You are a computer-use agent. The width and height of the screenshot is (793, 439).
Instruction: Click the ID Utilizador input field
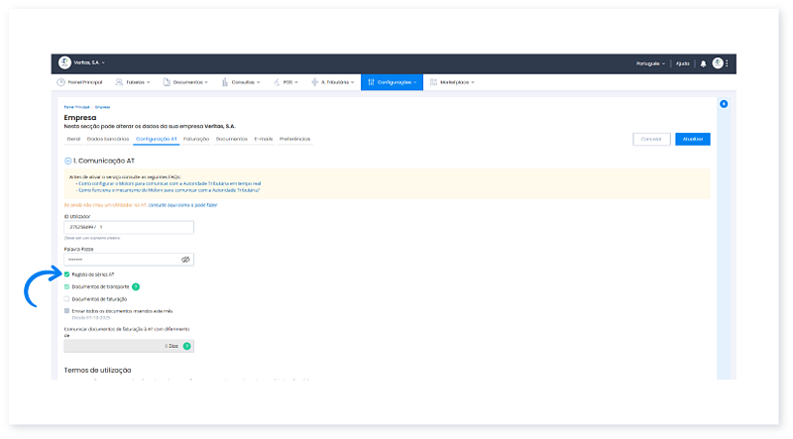click(128, 227)
